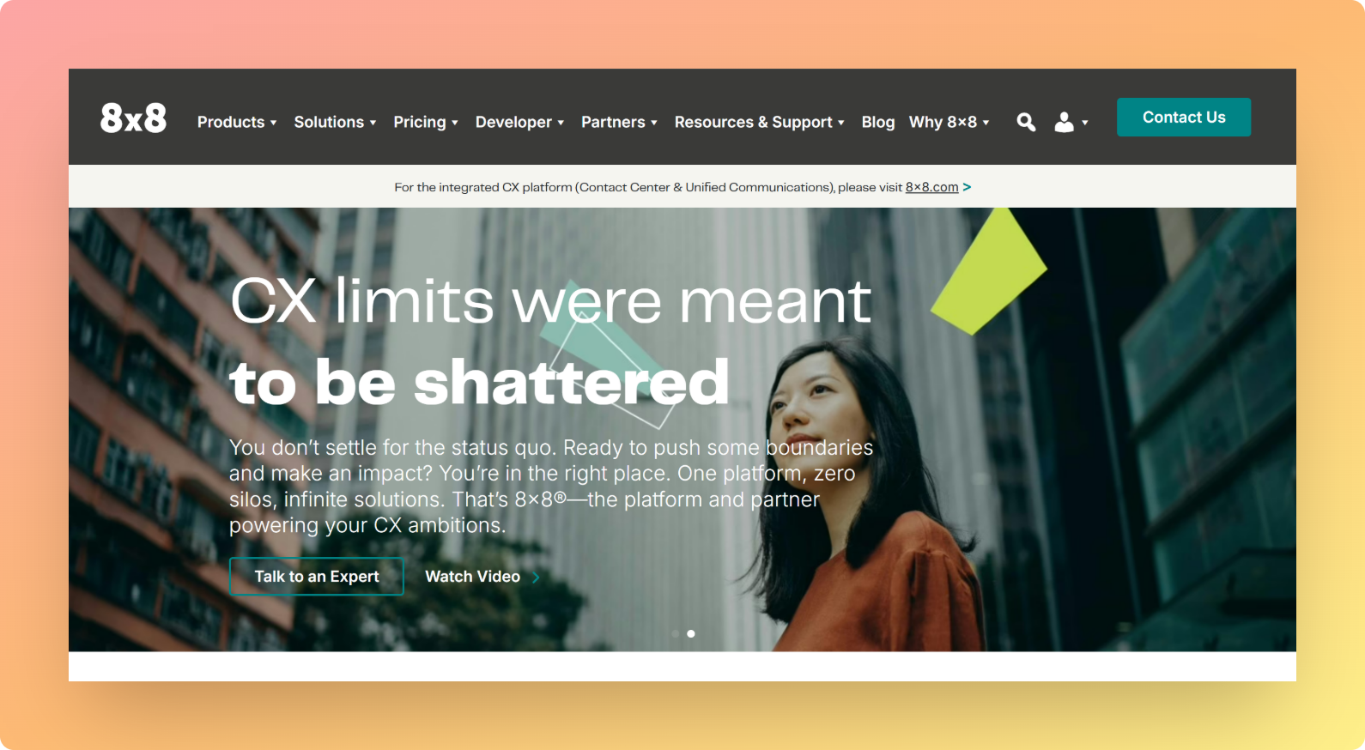The height and width of the screenshot is (750, 1365).
Task: Click the Watch Video link
Action: [473, 577]
